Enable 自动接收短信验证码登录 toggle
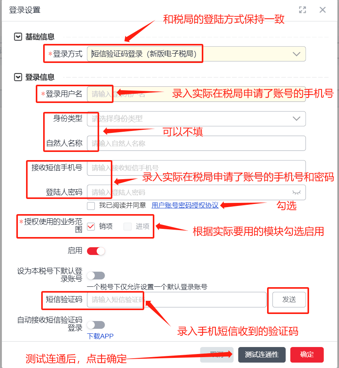The width and height of the screenshot is (339, 368). (x=96, y=325)
